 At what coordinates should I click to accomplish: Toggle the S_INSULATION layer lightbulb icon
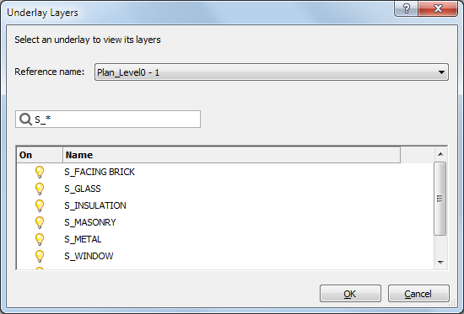[x=40, y=205]
